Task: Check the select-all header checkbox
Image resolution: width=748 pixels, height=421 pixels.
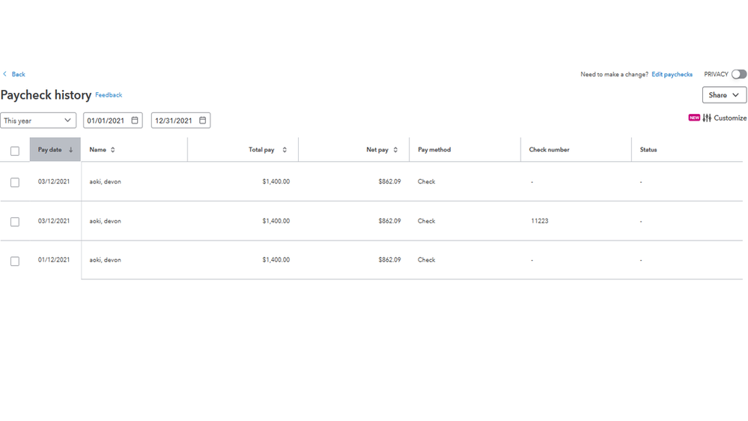Action: point(15,151)
